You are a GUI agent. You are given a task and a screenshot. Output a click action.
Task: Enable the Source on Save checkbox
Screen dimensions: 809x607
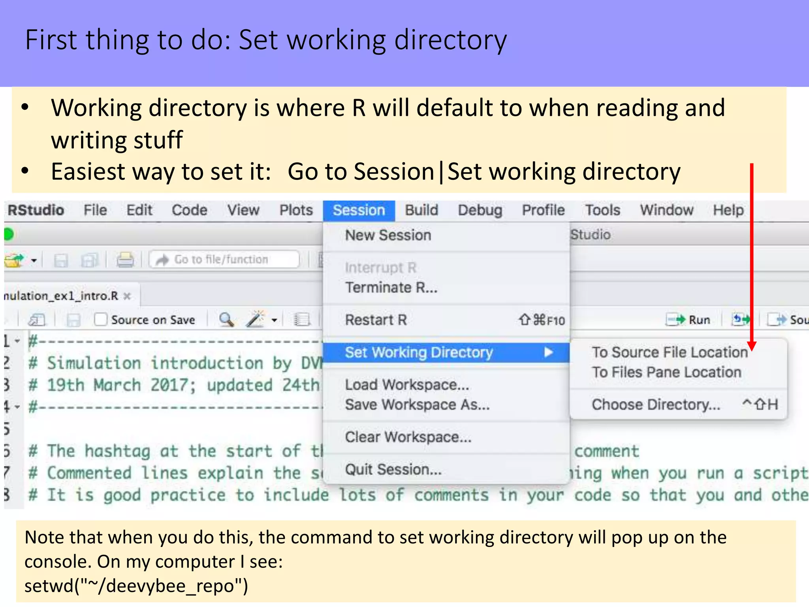click(x=101, y=319)
